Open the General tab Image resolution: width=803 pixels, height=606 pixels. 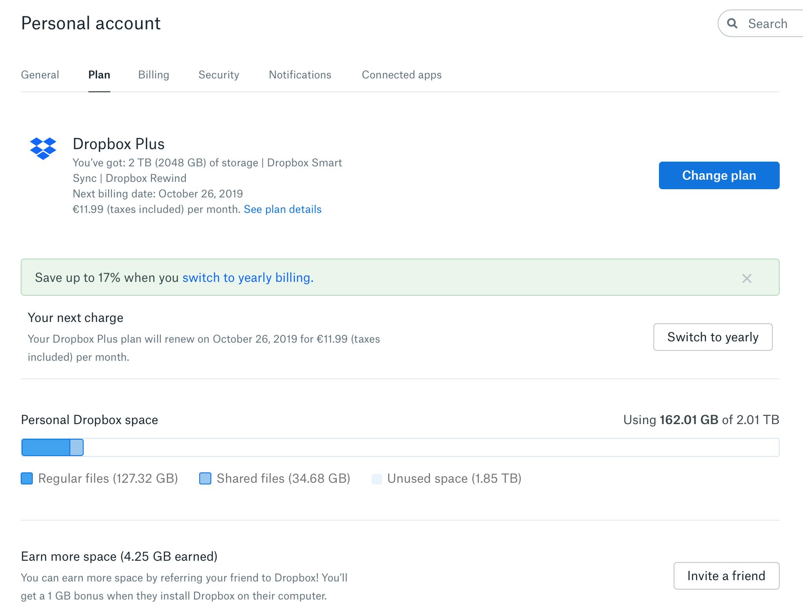point(40,75)
